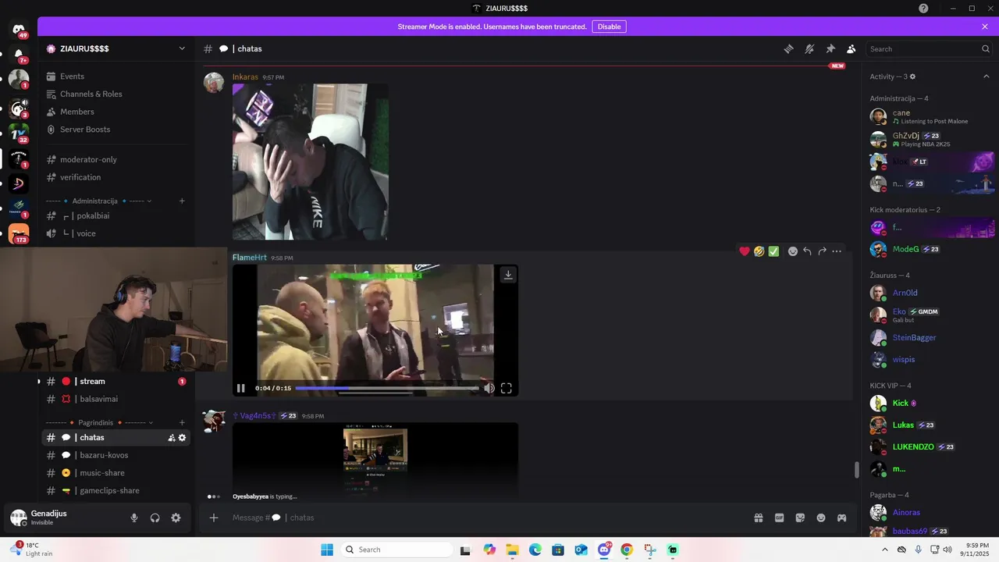This screenshot has height=562, width=999.
Task: Open User Settings gear
Action: 176,518
